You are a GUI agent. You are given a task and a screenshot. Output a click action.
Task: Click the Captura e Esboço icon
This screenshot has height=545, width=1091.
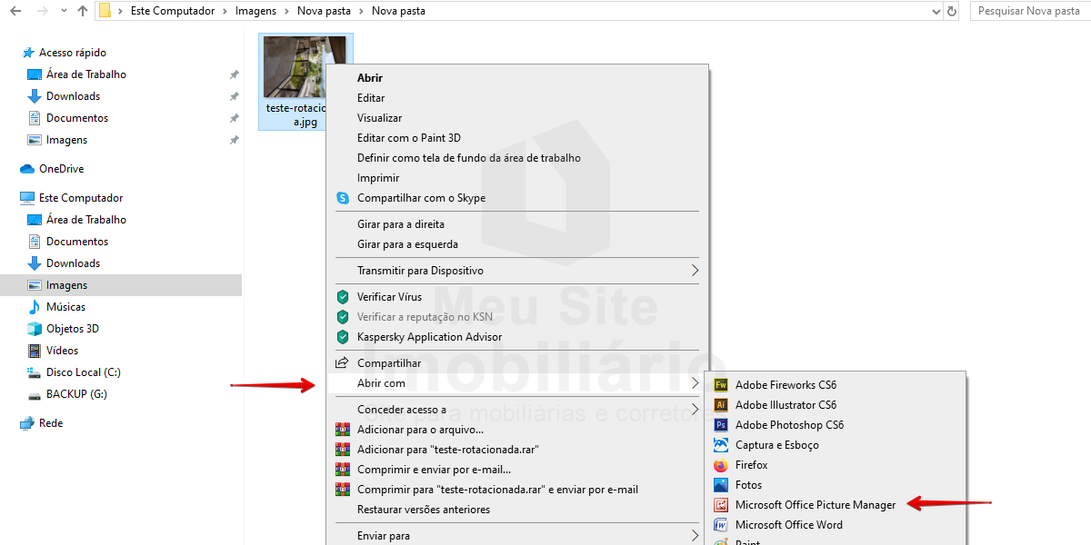pyautogui.click(x=721, y=445)
